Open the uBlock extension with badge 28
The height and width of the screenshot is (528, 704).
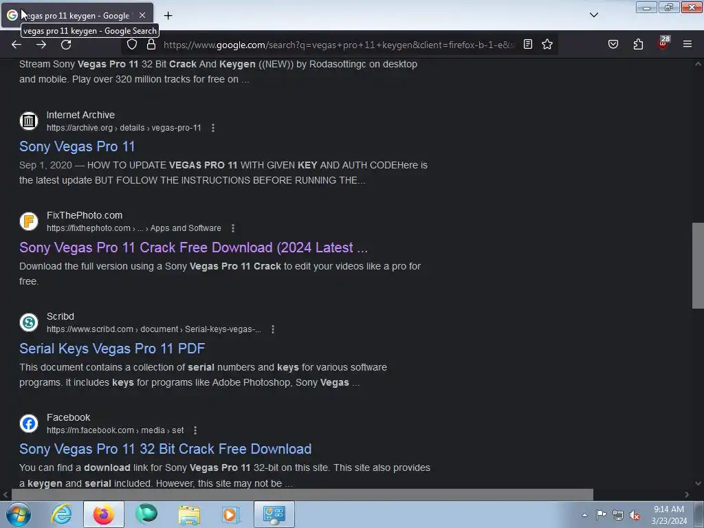[x=663, y=43]
